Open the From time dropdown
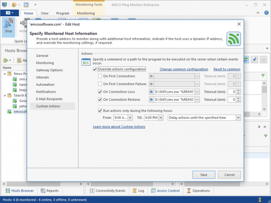This screenshot has width=271, height=203. pos(130,118)
